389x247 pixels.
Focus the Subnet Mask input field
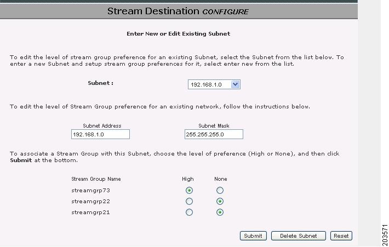click(x=214, y=134)
